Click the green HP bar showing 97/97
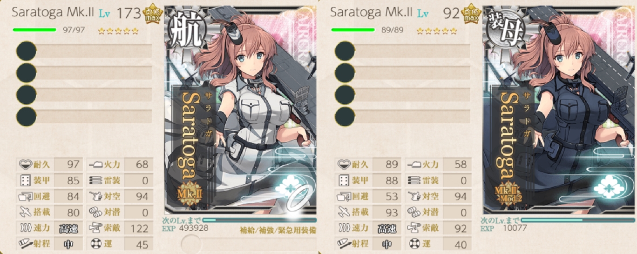Screen dimensions: 637x254 point(34,30)
